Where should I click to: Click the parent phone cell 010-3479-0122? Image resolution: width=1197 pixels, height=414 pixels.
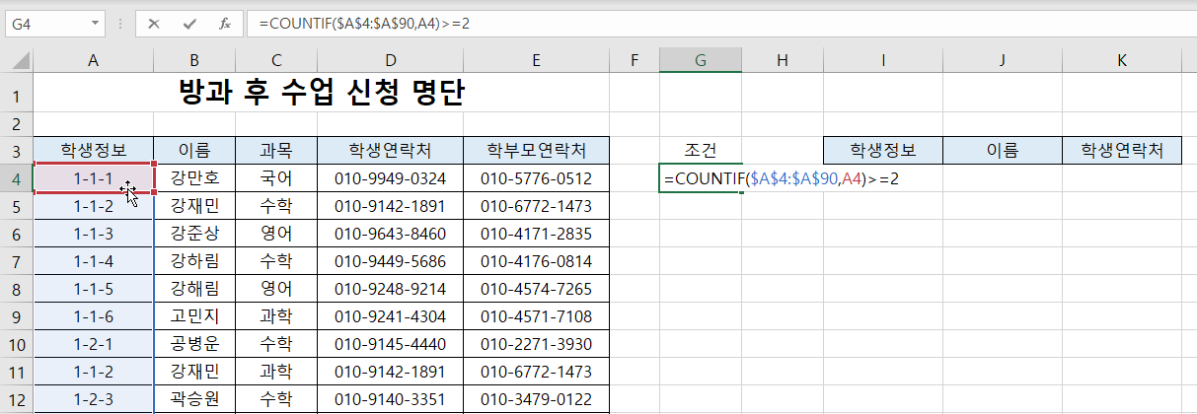(x=536, y=399)
